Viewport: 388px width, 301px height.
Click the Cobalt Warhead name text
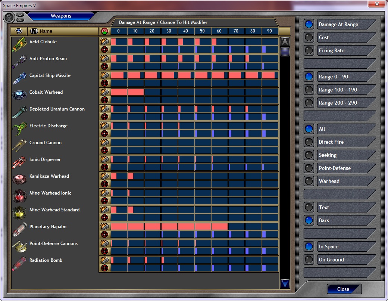click(x=46, y=92)
